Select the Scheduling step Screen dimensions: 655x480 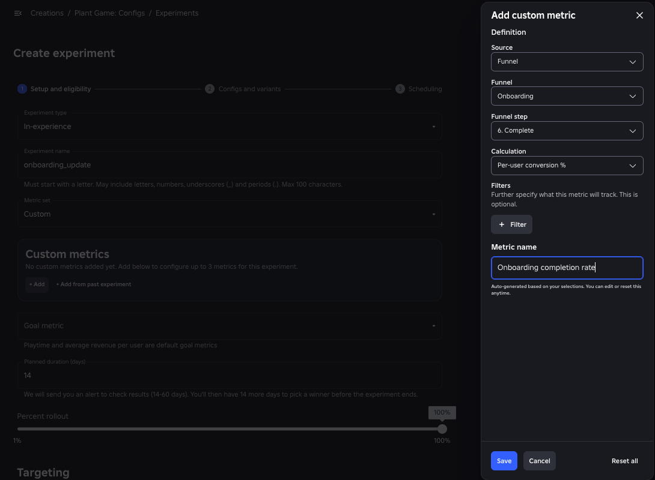click(x=419, y=89)
